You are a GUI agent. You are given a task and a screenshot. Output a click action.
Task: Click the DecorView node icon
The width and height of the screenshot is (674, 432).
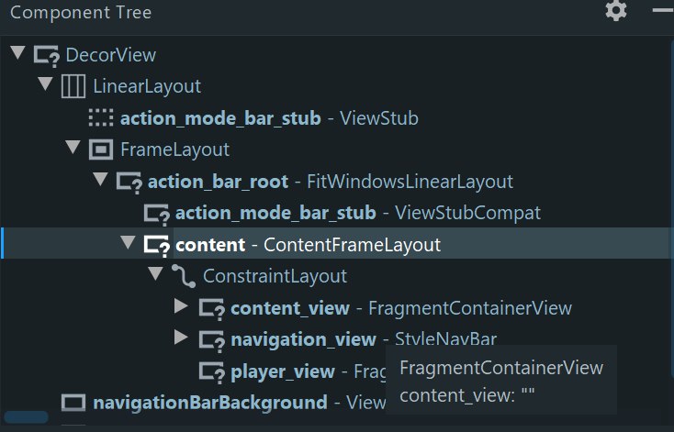click(47, 55)
